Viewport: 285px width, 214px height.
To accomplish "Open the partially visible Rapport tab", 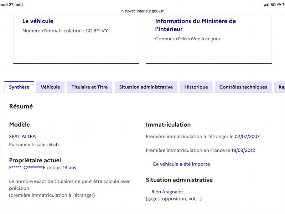I will pyautogui.click(x=280, y=87).
